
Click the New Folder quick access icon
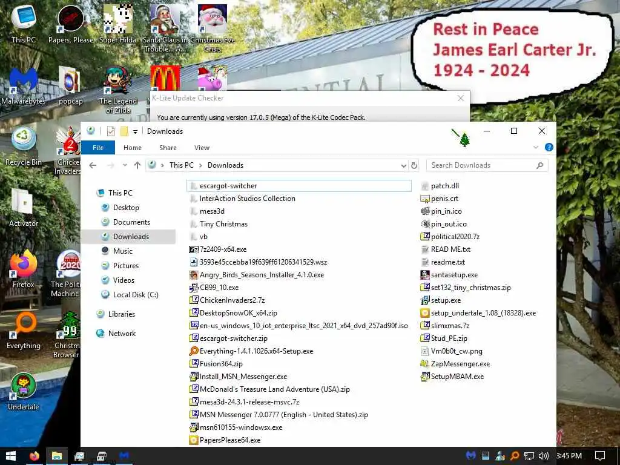click(124, 131)
